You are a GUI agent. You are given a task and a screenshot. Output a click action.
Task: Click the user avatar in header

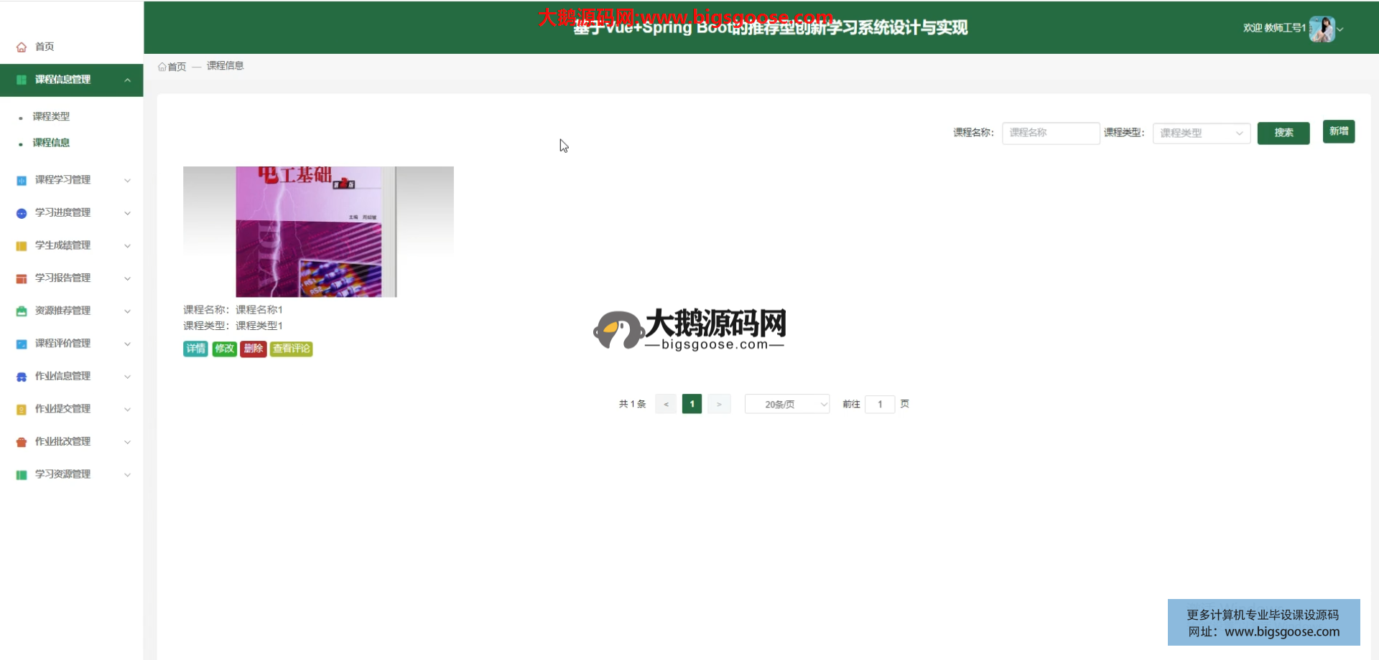pyautogui.click(x=1321, y=29)
